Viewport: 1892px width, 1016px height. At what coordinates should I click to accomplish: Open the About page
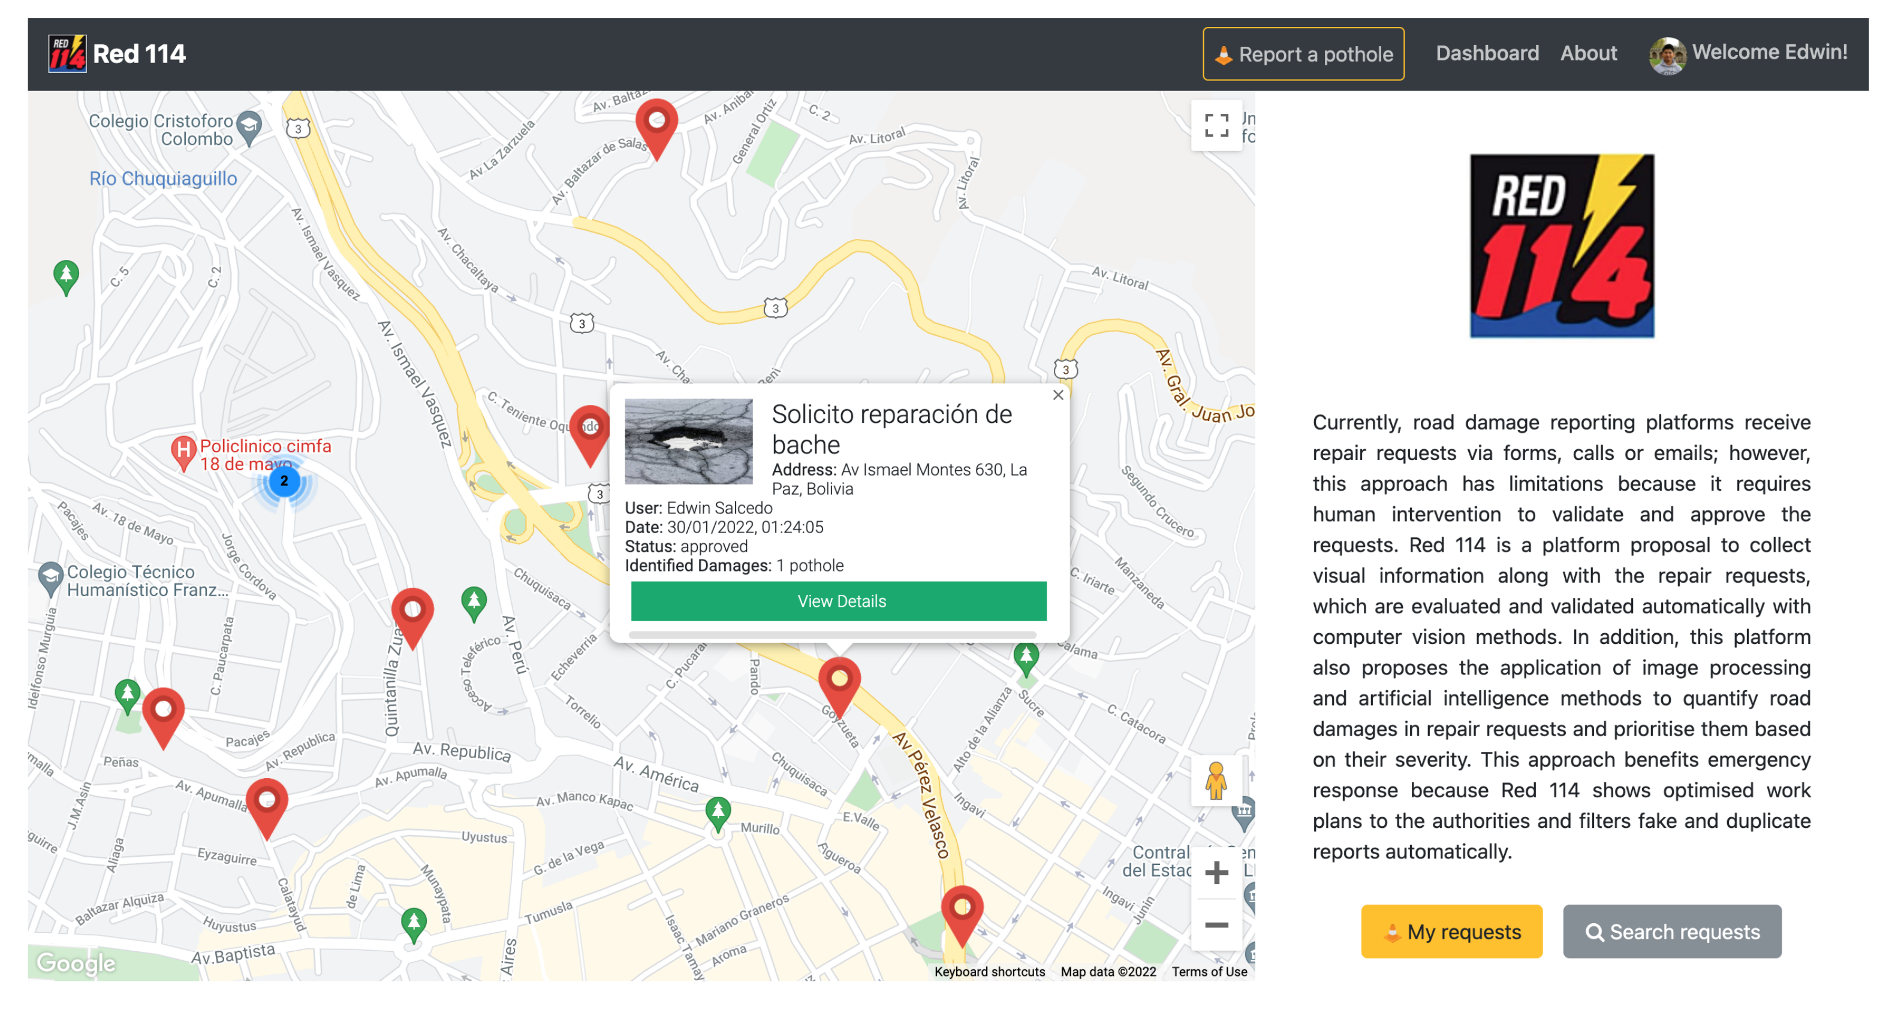(1588, 53)
